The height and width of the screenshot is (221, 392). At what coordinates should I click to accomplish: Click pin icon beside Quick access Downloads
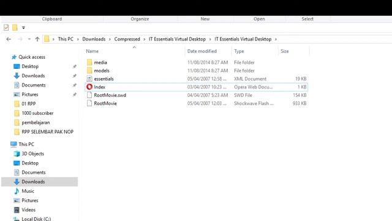point(75,76)
